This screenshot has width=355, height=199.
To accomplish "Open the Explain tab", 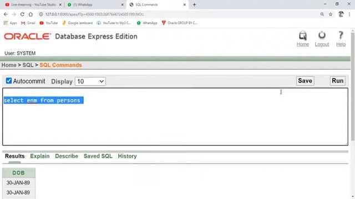I will (x=39, y=156).
